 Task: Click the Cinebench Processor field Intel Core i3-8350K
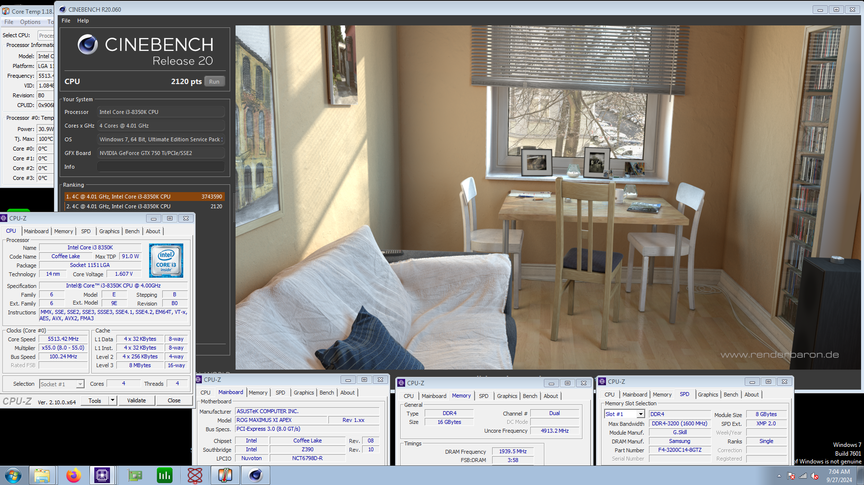pos(161,112)
